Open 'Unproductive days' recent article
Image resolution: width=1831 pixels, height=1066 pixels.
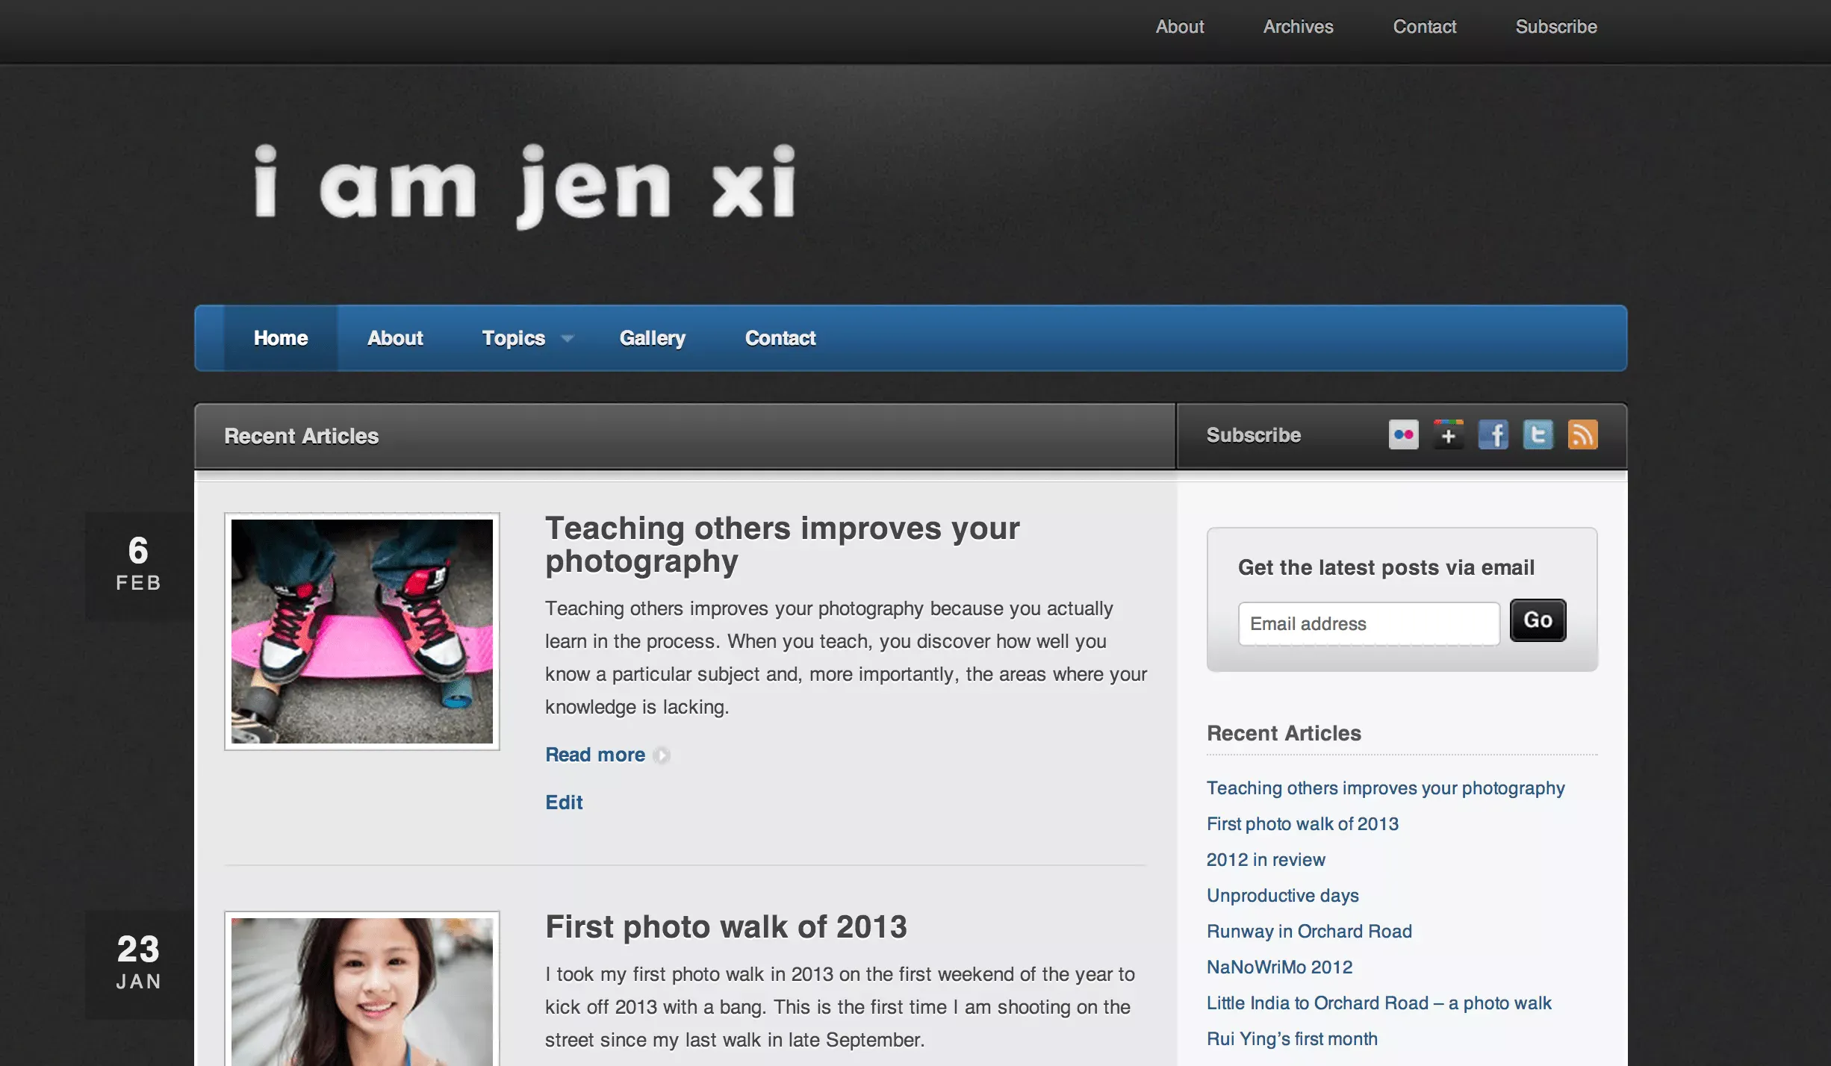click(1282, 895)
